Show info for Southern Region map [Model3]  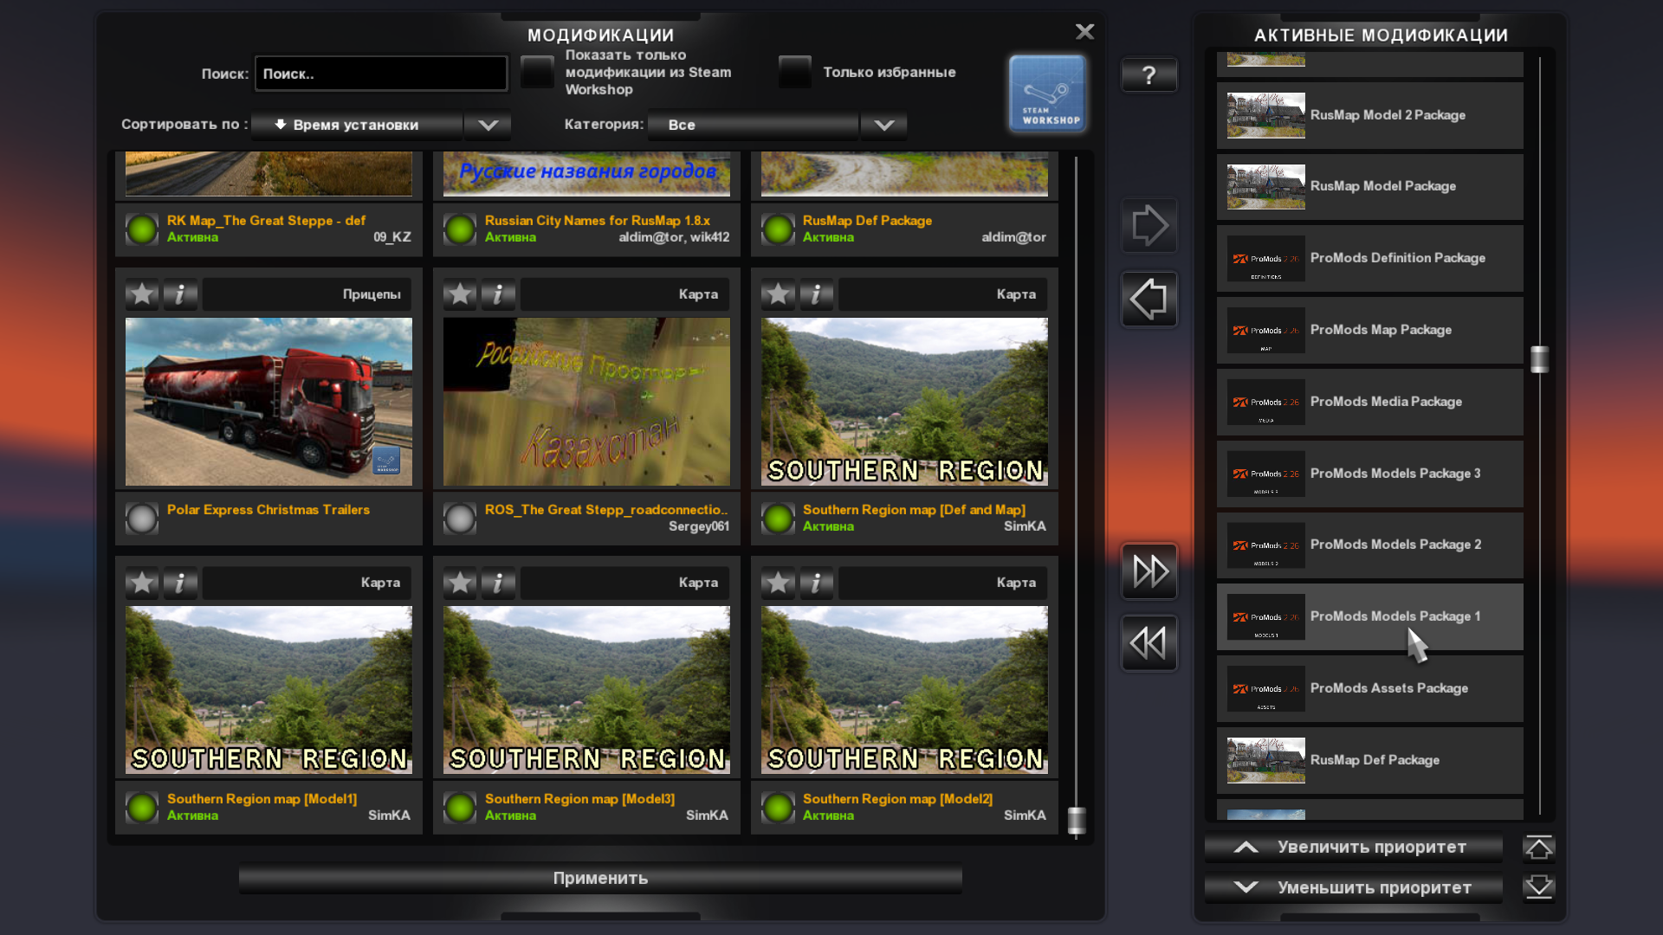[x=498, y=583]
